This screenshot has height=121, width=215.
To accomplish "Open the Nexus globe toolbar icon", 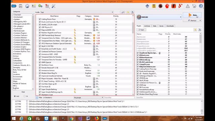I will pos(27,6).
